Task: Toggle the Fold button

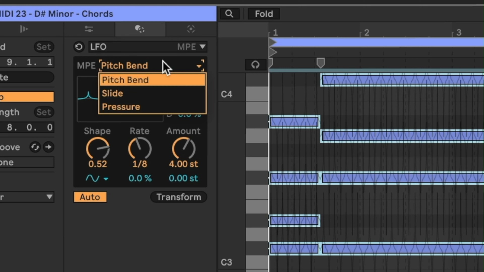Action: click(x=264, y=14)
